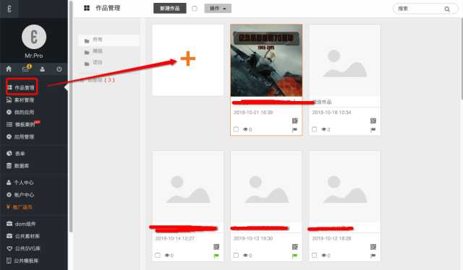The image size is (463, 270).
Task: Click the power logout icon
Action: coord(59,69)
